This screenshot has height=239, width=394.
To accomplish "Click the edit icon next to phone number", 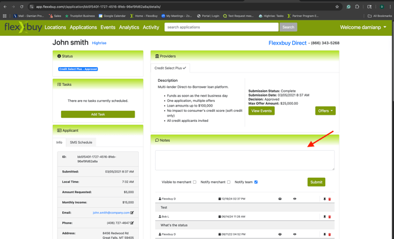I will click(x=132, y=223).
